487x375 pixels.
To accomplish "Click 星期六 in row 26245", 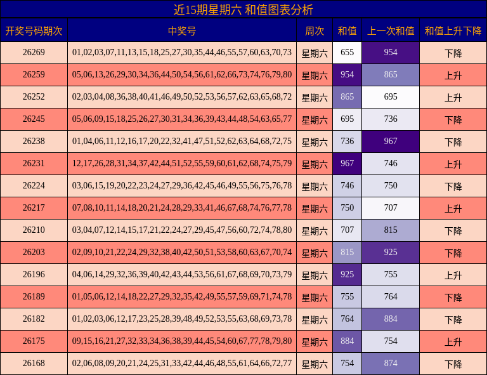I will 315,120.
